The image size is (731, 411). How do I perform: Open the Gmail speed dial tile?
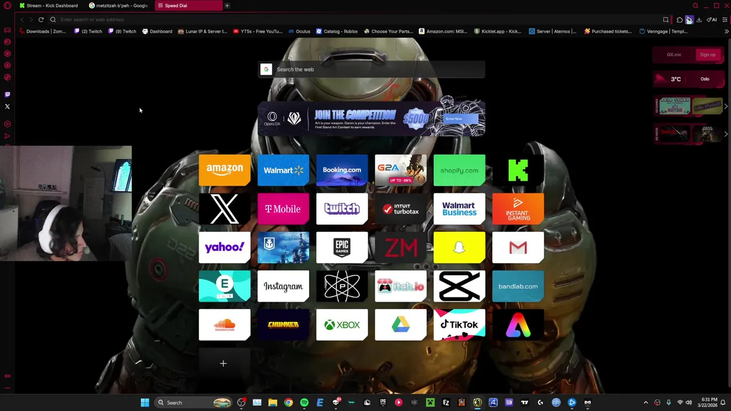point(518,248)
